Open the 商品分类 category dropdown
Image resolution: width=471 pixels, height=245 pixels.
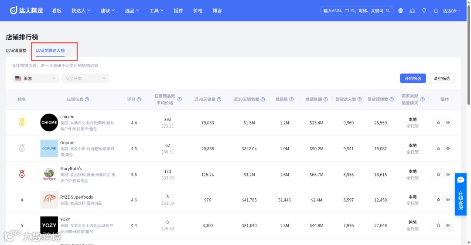(85, 78)
